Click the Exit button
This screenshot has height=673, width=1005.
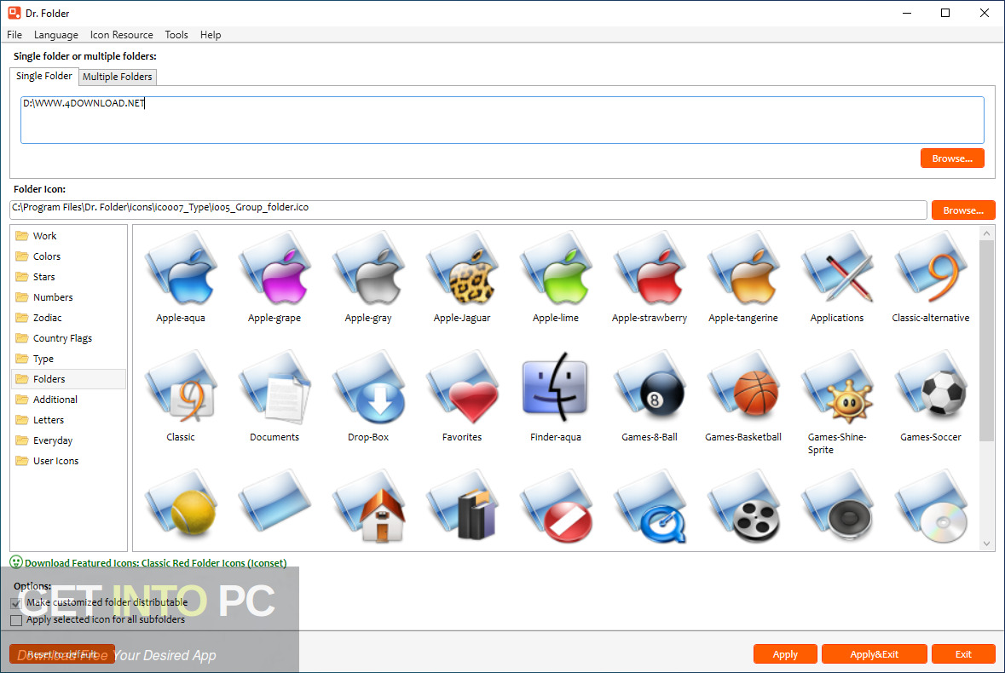pyautogui.click(x=962, y=653)
